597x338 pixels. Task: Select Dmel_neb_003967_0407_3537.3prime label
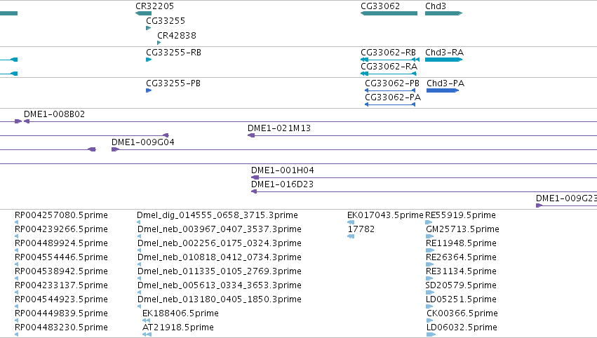(220, 229)
